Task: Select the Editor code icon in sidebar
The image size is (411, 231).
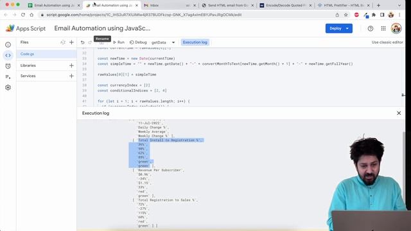Action: pyautogui.click(x=8, y=55)
